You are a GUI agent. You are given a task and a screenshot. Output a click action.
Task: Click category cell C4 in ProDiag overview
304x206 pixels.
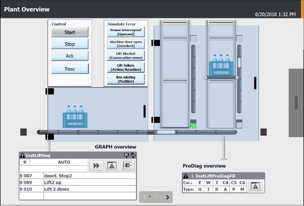pos(225,183)
